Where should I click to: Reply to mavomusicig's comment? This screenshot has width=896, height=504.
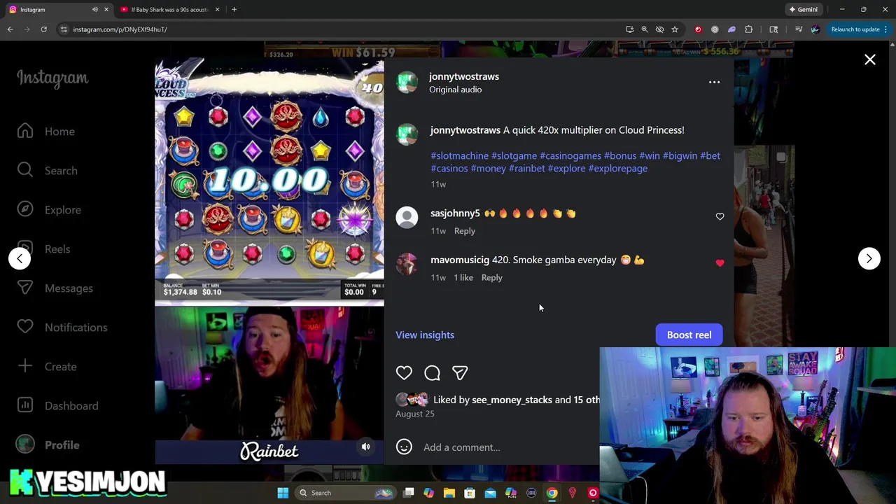(491, 278)
